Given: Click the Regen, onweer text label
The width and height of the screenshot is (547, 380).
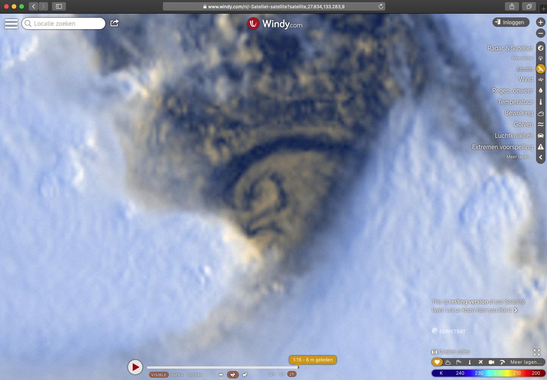Looking at the screenshot, I should click(512, 91).
